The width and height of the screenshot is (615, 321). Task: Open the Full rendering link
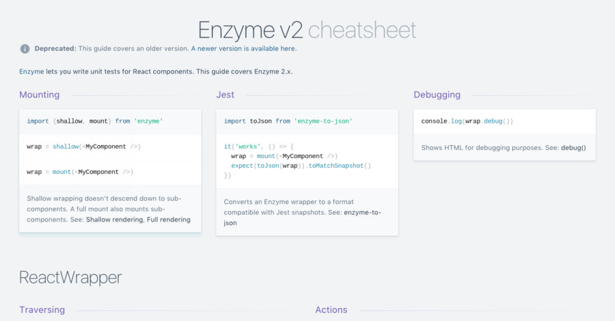click(169, 219)
